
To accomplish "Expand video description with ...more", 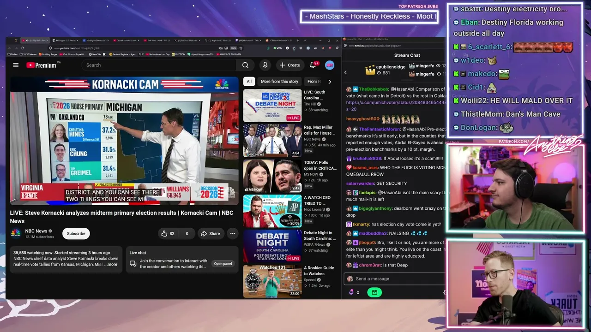I will coord(111,265).
